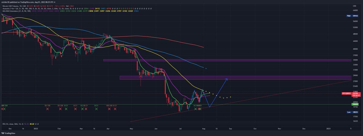Viewport: 363px width, 136px height.
Task: Click the blue projection arrow tip
Action: pyautogui.click(x=227, y=79)
